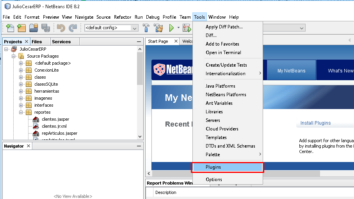Click the New Project toolbar icon

point(21,28)
